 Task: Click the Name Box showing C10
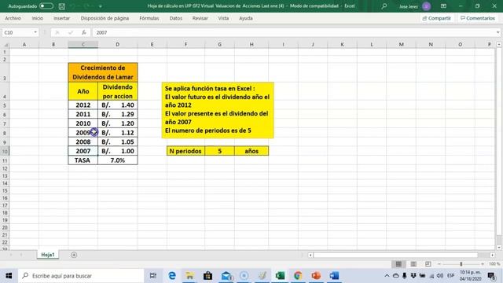[17, 32]
